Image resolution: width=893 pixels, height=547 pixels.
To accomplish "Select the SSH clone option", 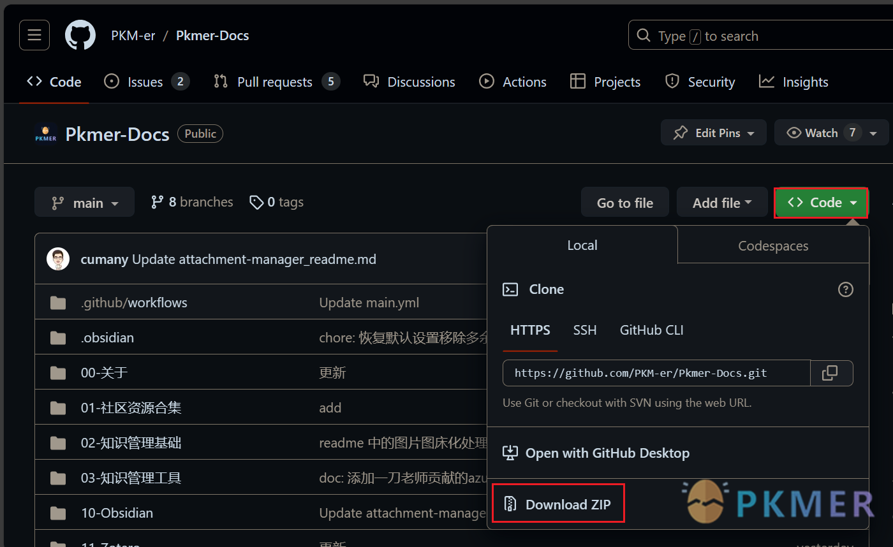I will tap(585, 330).
